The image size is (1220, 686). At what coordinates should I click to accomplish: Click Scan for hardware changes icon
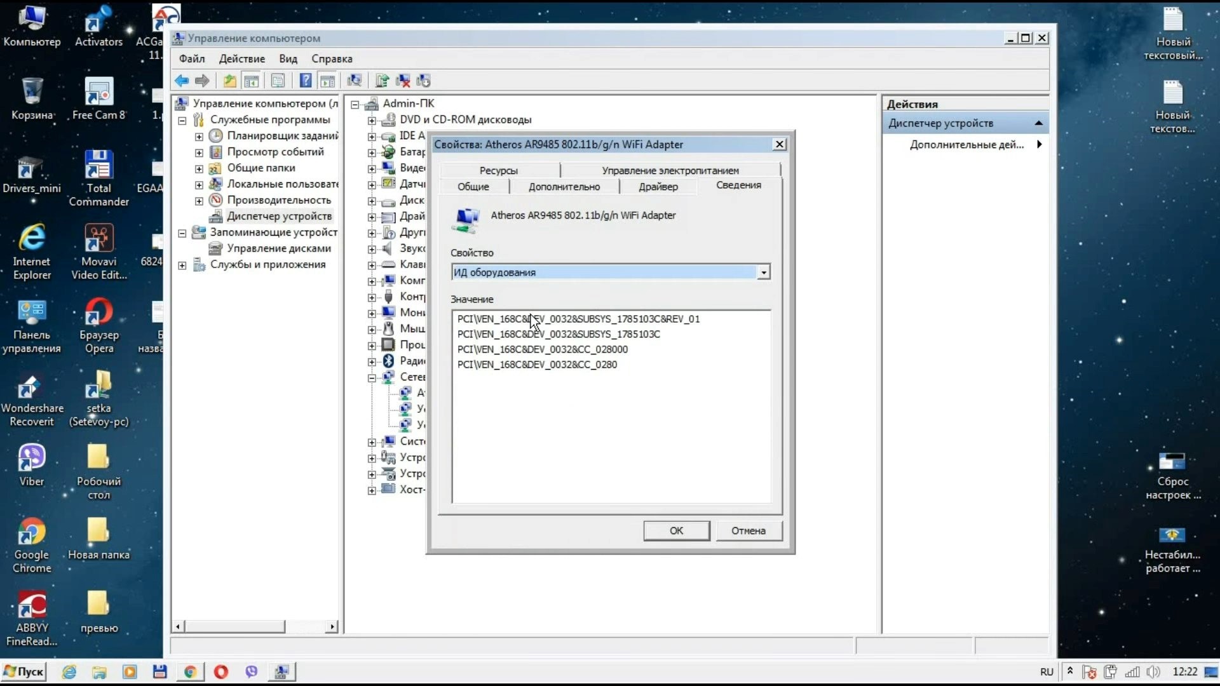[x=354, y=81]
